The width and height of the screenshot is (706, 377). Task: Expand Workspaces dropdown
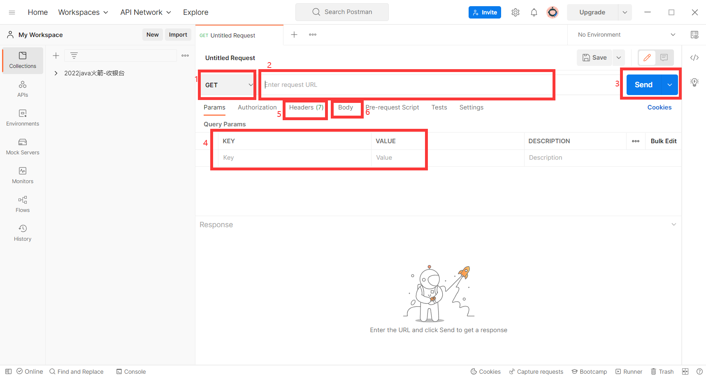click(x=83, y=12)
